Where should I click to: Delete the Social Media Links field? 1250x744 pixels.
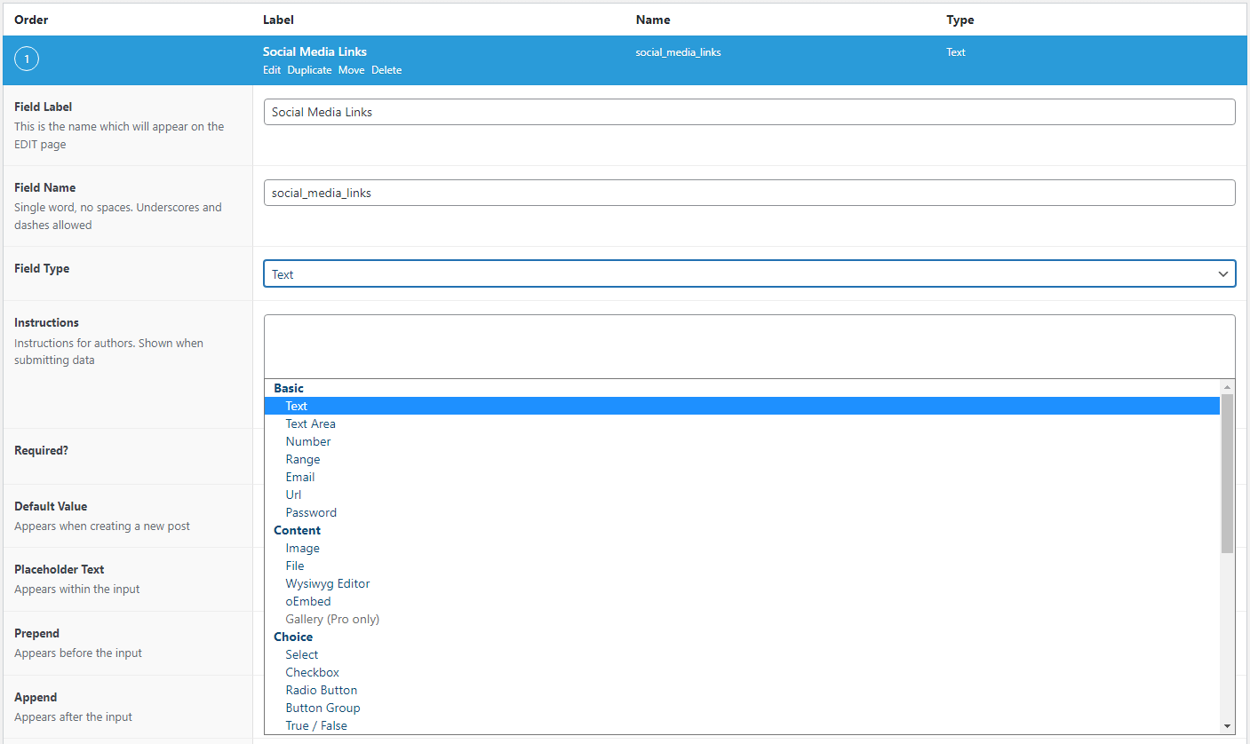386,70
